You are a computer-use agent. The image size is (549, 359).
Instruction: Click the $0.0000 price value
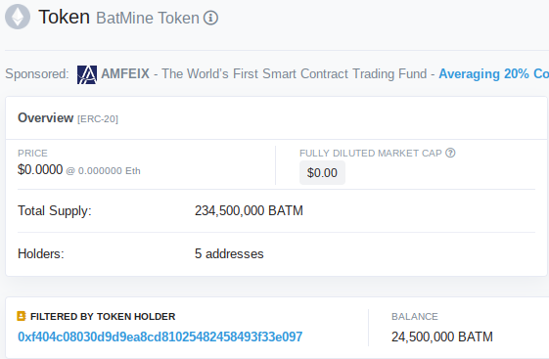pyautogui.click(x=40, y=169)
